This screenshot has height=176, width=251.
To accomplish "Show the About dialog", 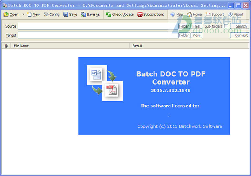I will click(236, 14).
